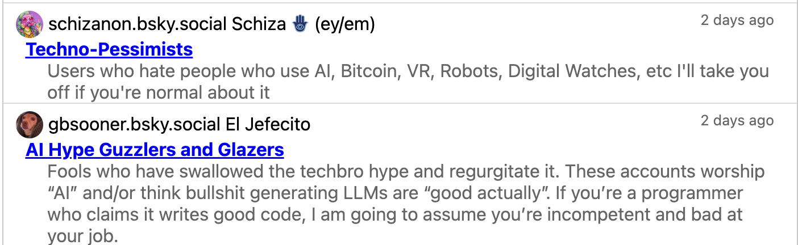Click the (ey/em) pronoun text

point(345,24)
